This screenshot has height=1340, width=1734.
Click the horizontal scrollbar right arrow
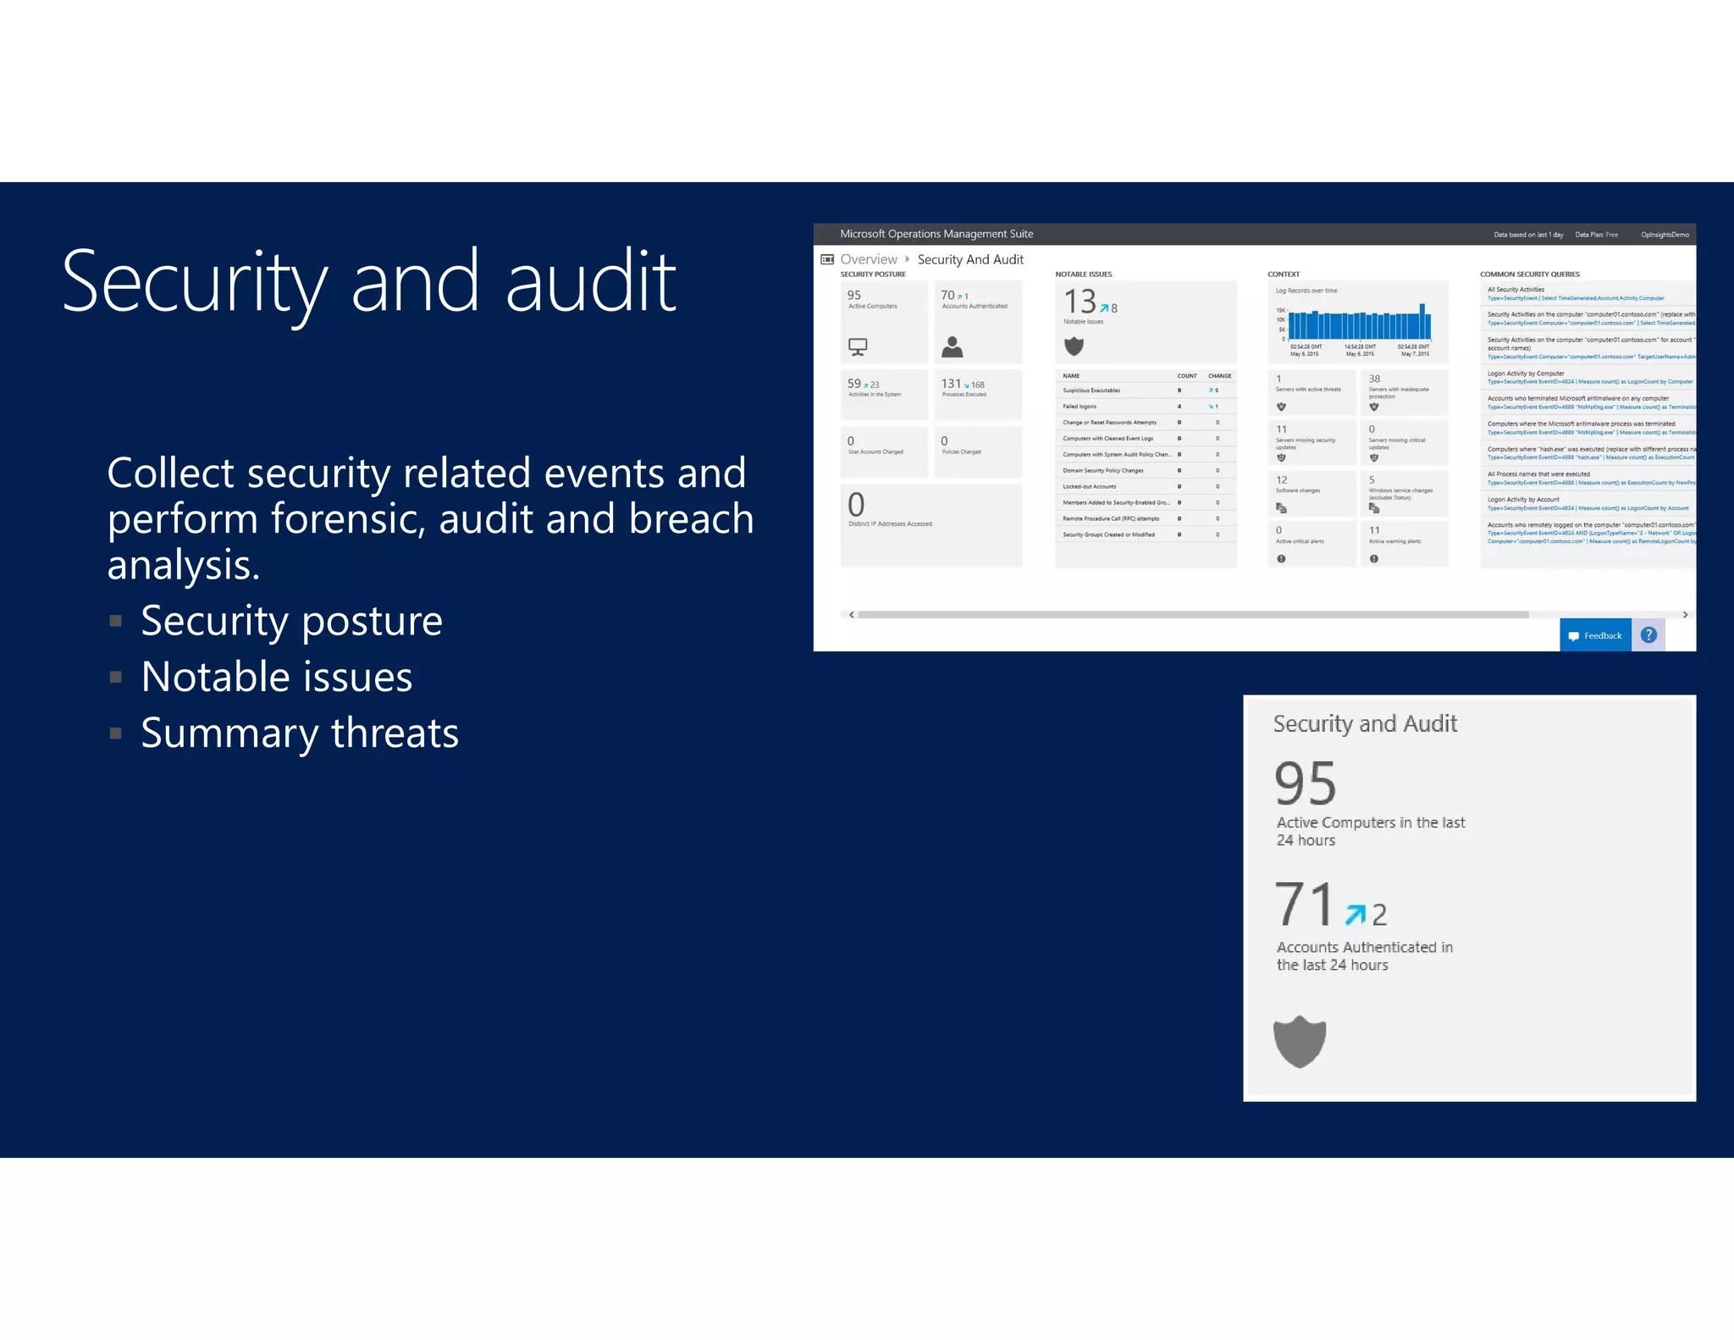1685,615
